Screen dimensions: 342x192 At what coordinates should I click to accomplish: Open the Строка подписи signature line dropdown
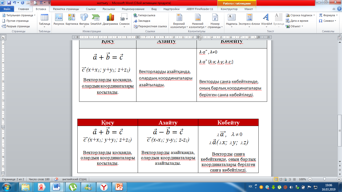click(301, 15)
